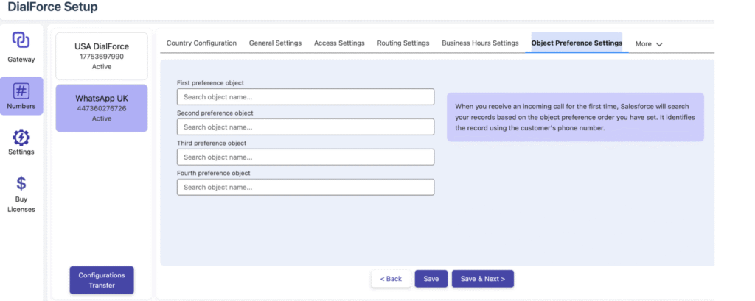Open Business Hours Settings tab
Viewport: 755px width, 301px height.
(480, 43)
